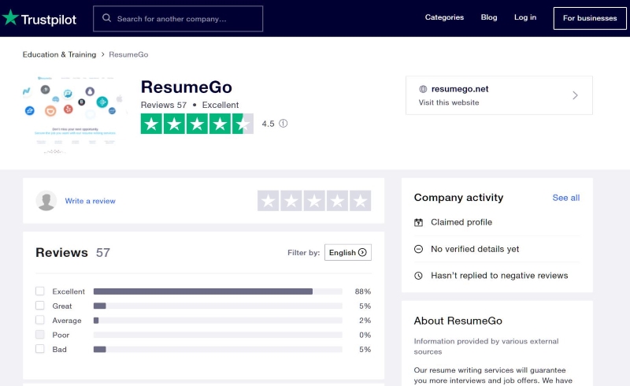Image resolution: width=630 pixels, height=386 pixels.
Task: Click the globe icon next to resumego.net
Action: 423,89
